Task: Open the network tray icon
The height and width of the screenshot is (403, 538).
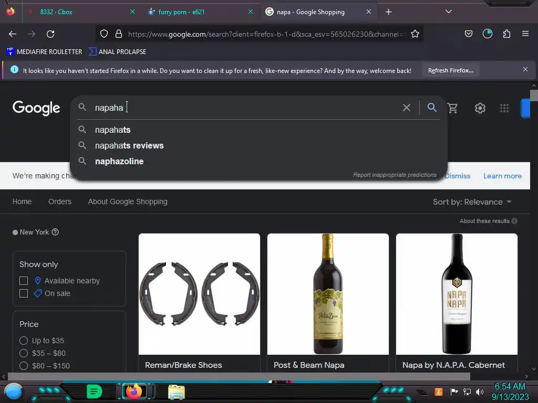Action: pyautogui.click(x=467, y=391)
